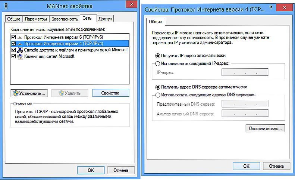295x180 pixels.
Task: Open the Параметры tab
Action: (36, 19)
